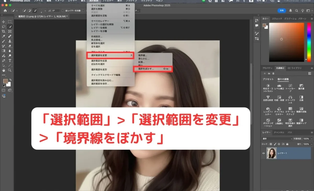Screen dimensions: 314x191
Task: Choose クイックマスクモードで編集 menu item
Action: point(111,75)
